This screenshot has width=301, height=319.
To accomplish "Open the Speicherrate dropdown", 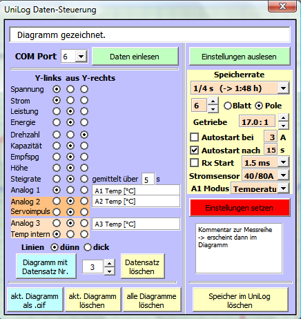I will click(x=283, y=88).
